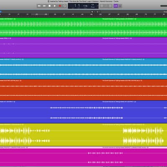Click the 114 tempo value in the LCD

85,6
